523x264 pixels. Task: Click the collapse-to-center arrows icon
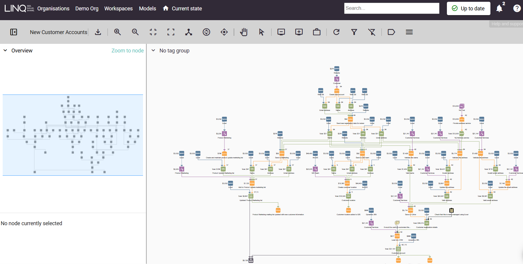(x=153, y=32)
